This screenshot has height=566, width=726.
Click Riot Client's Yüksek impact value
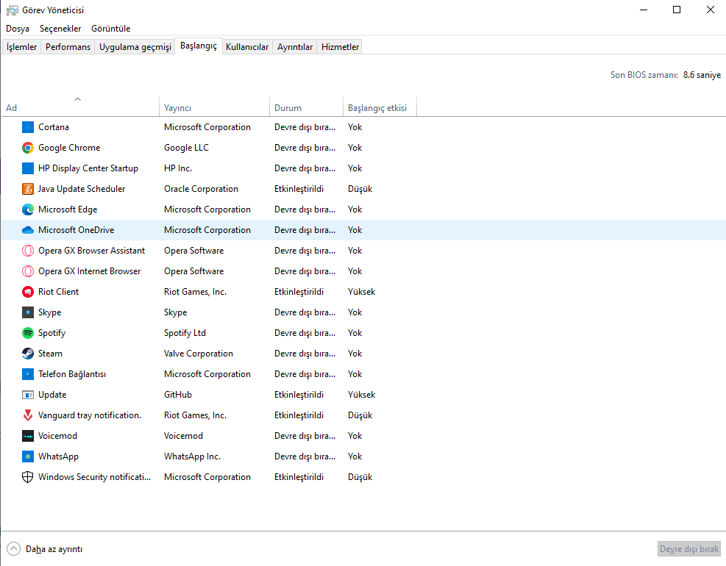tap(362, 292)
